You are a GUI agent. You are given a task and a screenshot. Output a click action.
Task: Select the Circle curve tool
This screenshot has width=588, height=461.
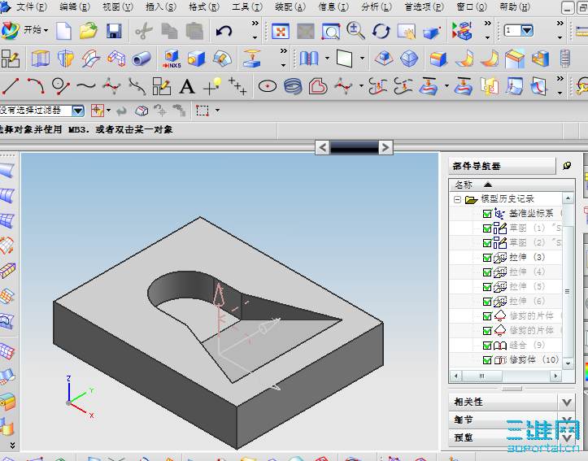coord(61,86)
